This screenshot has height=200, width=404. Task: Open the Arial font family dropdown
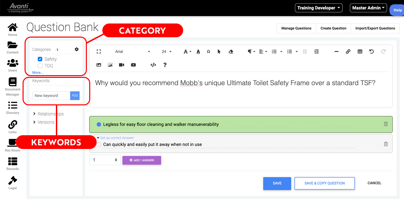click(x=133, y=51)
